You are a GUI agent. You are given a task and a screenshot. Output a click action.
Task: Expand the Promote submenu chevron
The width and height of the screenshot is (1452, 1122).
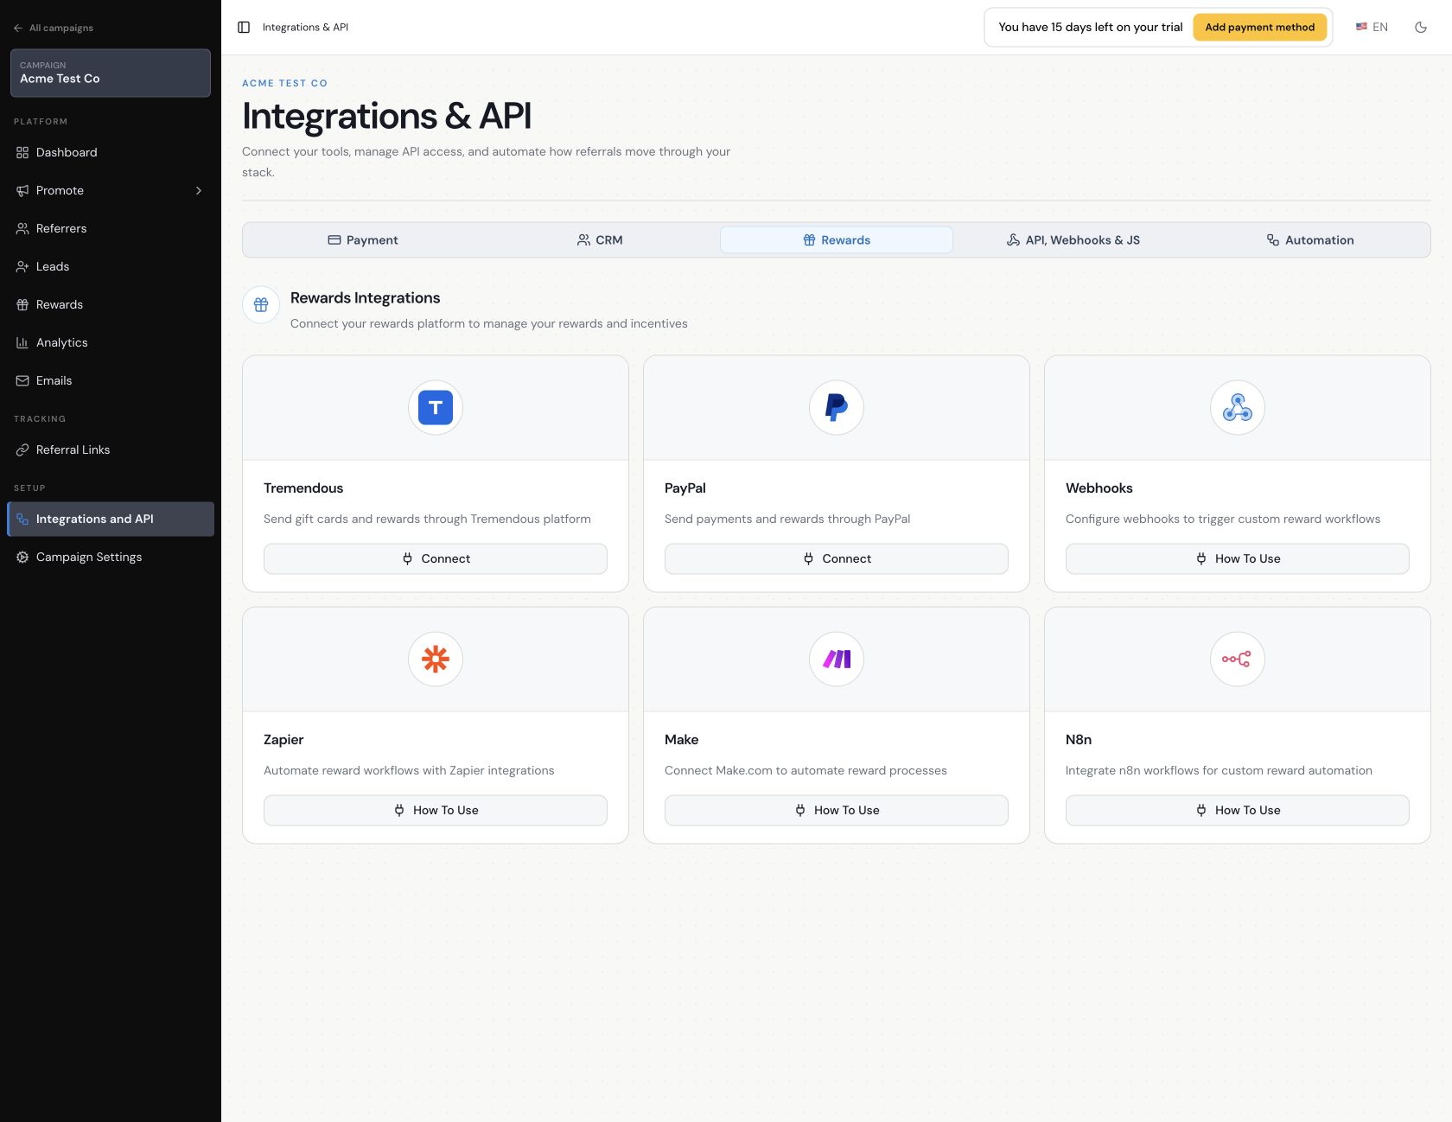point(199,190)
